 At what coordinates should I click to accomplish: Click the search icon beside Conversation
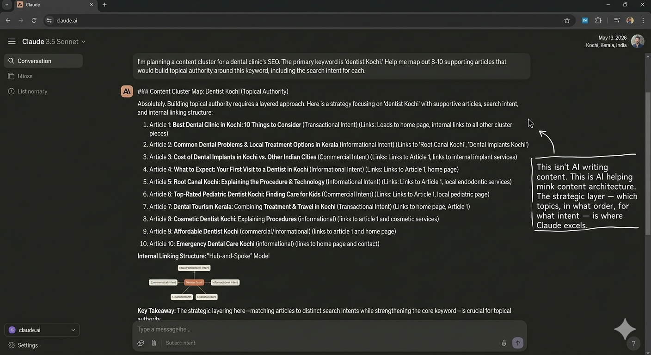[x=11, y=61]
